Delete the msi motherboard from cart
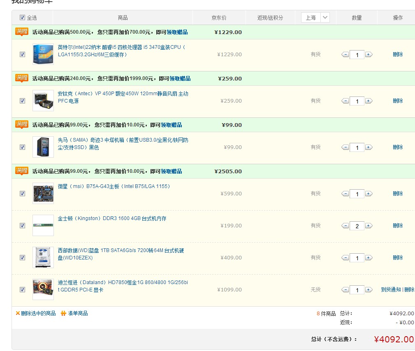Screen dimensions: 415x351 click(398, 194)
